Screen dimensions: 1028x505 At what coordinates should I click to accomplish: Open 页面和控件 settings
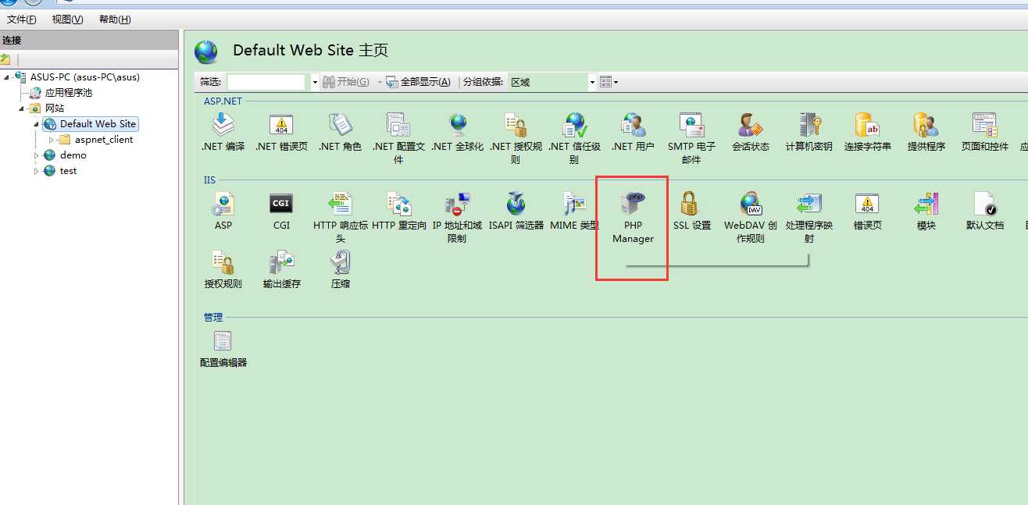985,132
